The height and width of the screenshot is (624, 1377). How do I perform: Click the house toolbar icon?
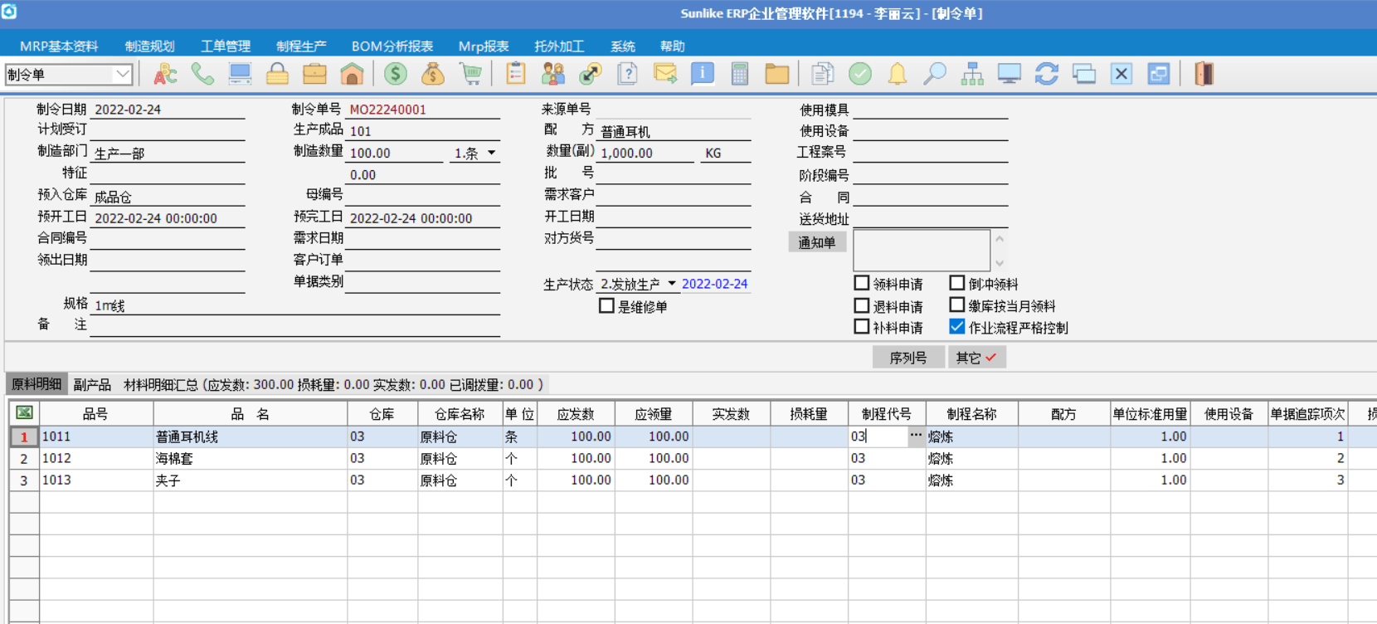point(352,74)
